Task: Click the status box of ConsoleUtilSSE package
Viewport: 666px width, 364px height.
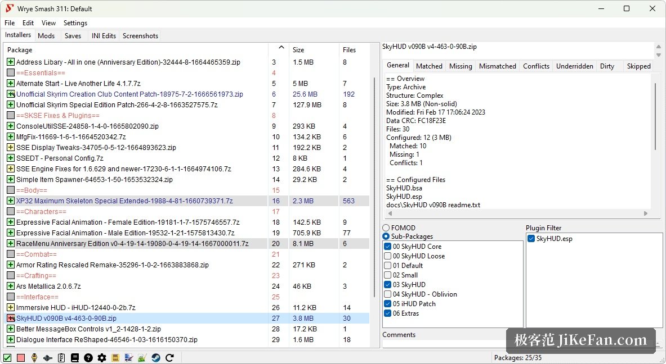Action: click(x=11, y=126)
